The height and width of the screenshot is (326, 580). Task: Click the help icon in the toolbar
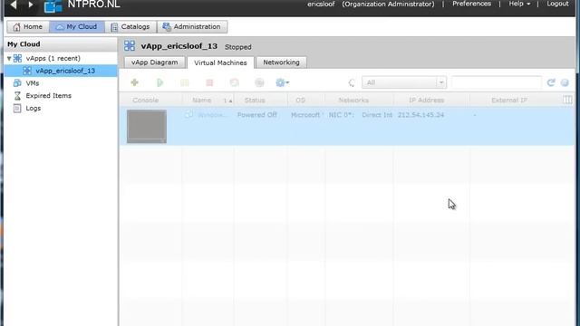point(565,82)
